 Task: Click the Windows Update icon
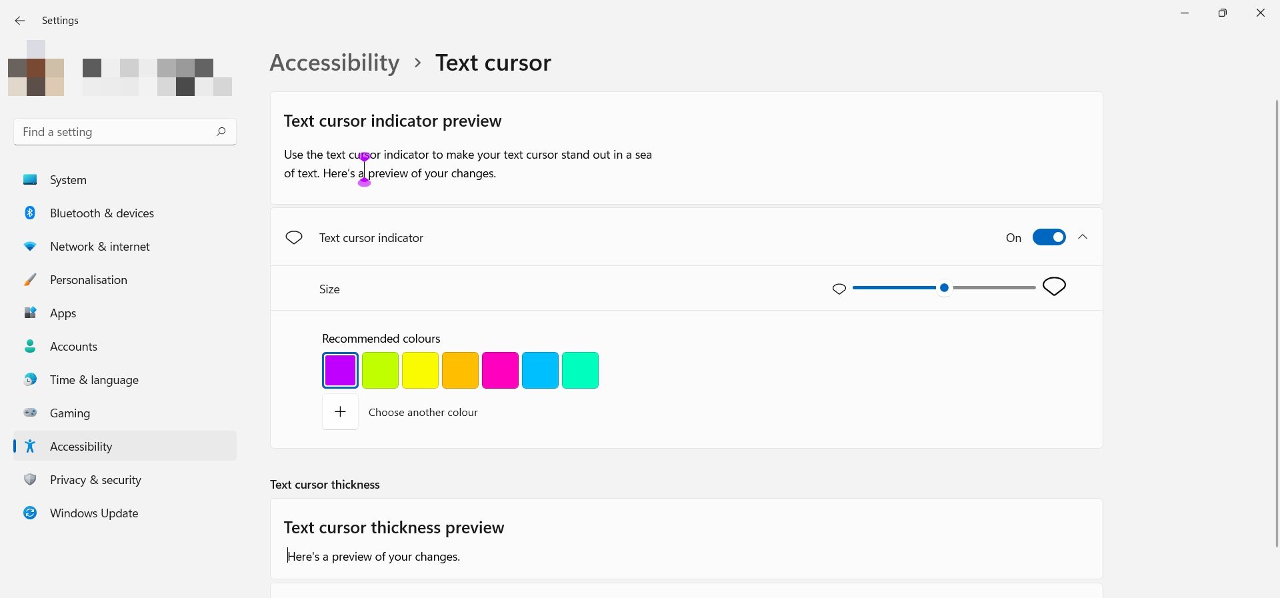pos(30,513)
